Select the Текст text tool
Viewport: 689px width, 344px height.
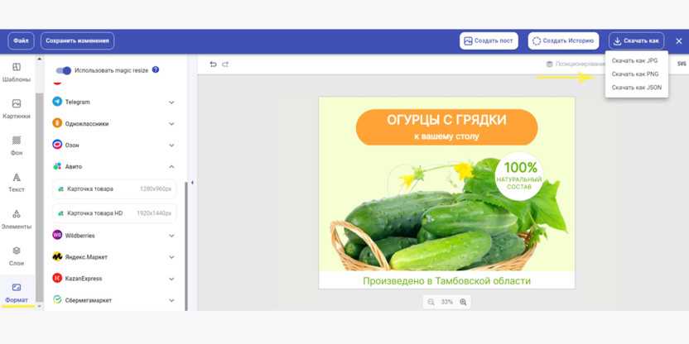[x=17, y=183]
